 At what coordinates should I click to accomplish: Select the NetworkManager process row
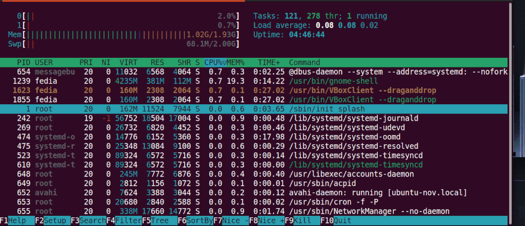click(x=254, y=211)
